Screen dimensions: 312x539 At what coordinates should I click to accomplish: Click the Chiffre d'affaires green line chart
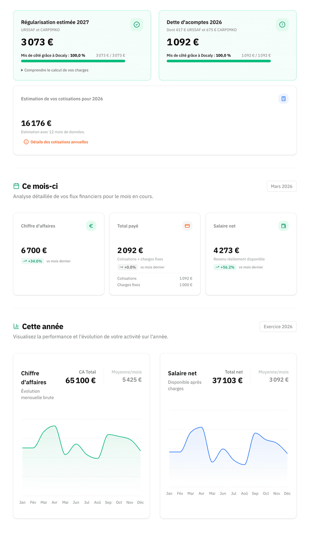coord(82,450)
